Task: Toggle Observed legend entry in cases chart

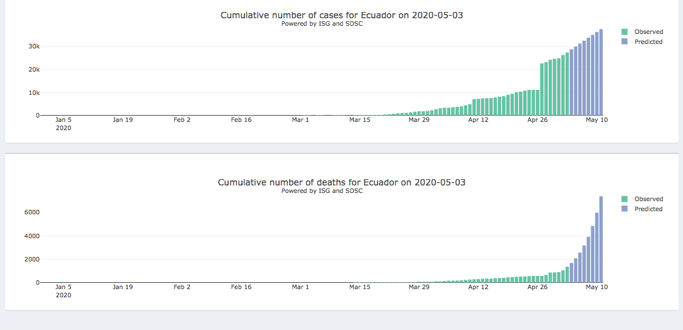Action: (x=648, y=31)
